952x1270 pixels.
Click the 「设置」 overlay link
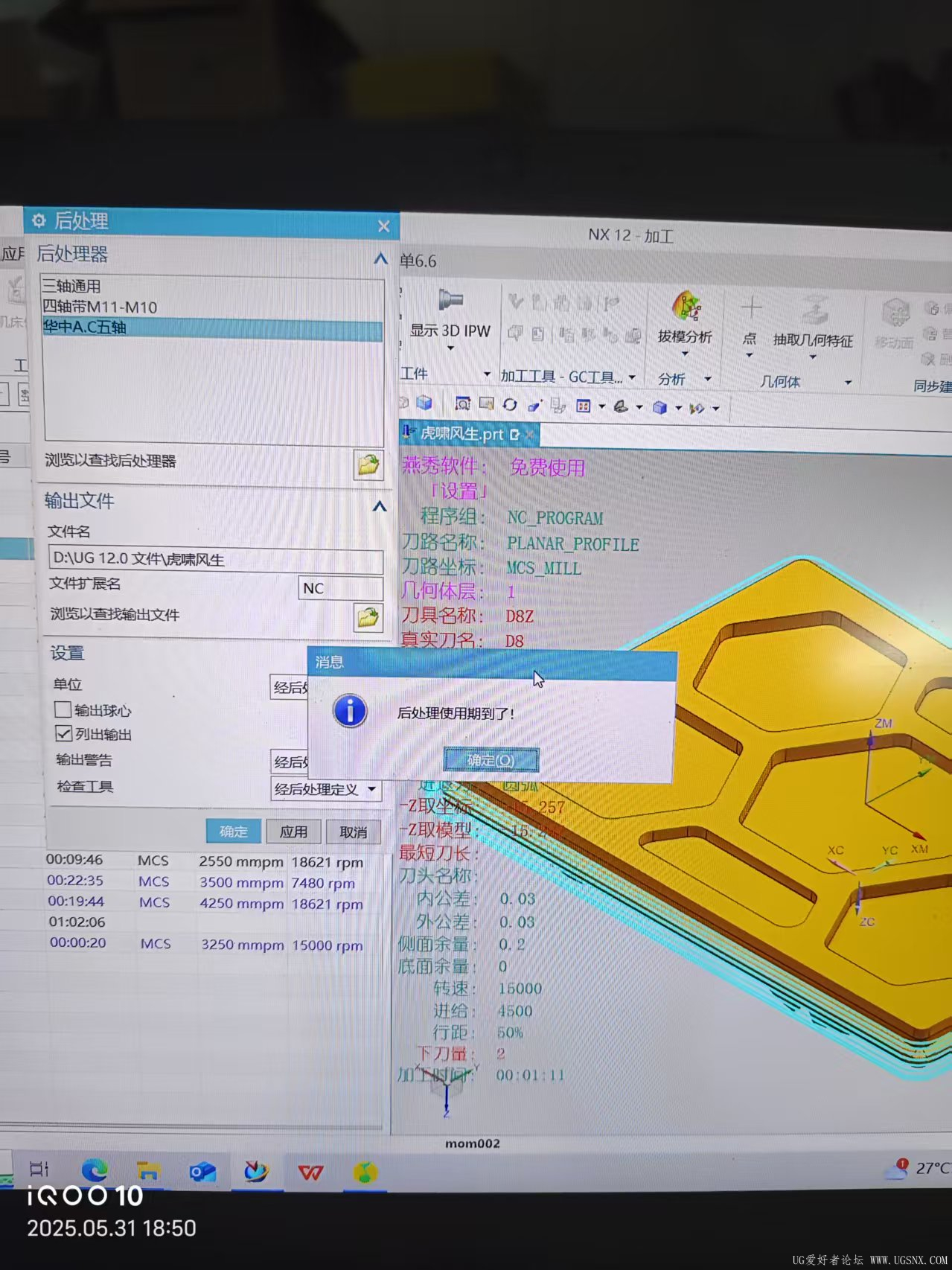(x=459, y=491)
